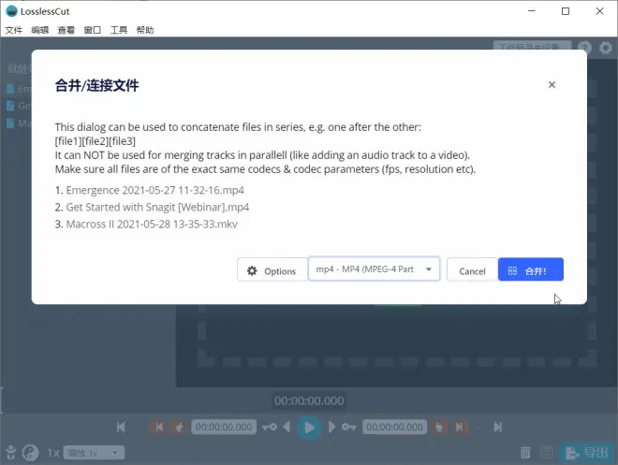This screenshot has height=465, width=618.
Task: Expand the mp4 output format dropdown
Action: click(374, 269)
